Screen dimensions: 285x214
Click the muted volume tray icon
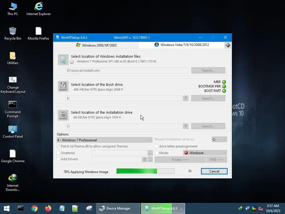pos(261,208)
